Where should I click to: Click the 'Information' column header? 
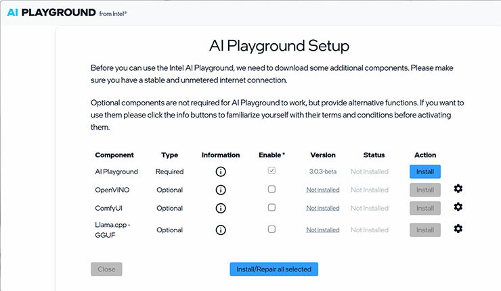pyautogui.click(x=221, y=155)
